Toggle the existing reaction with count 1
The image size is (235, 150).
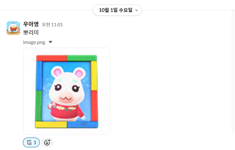click(31, 142)
